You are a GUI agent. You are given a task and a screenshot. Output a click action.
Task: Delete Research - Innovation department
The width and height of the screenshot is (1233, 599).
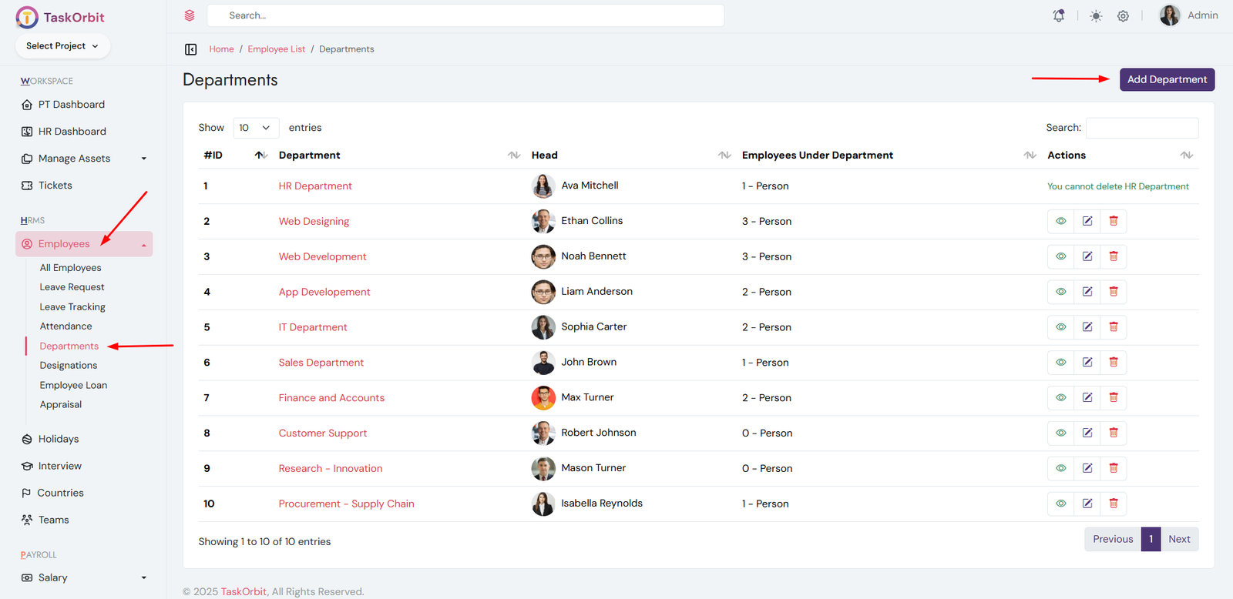pos(1114,469)
